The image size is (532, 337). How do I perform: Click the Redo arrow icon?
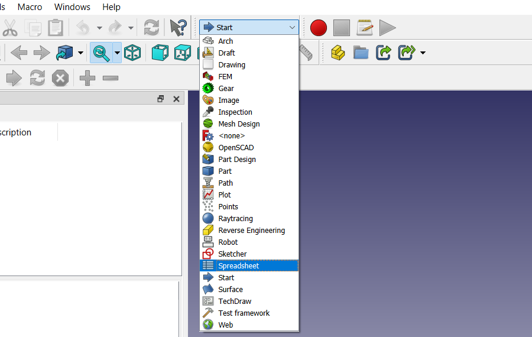(x=115, y=28)
